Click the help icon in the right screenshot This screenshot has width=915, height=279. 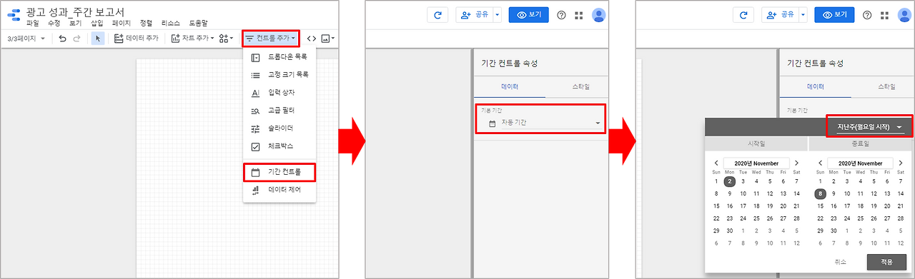(868, 15)
